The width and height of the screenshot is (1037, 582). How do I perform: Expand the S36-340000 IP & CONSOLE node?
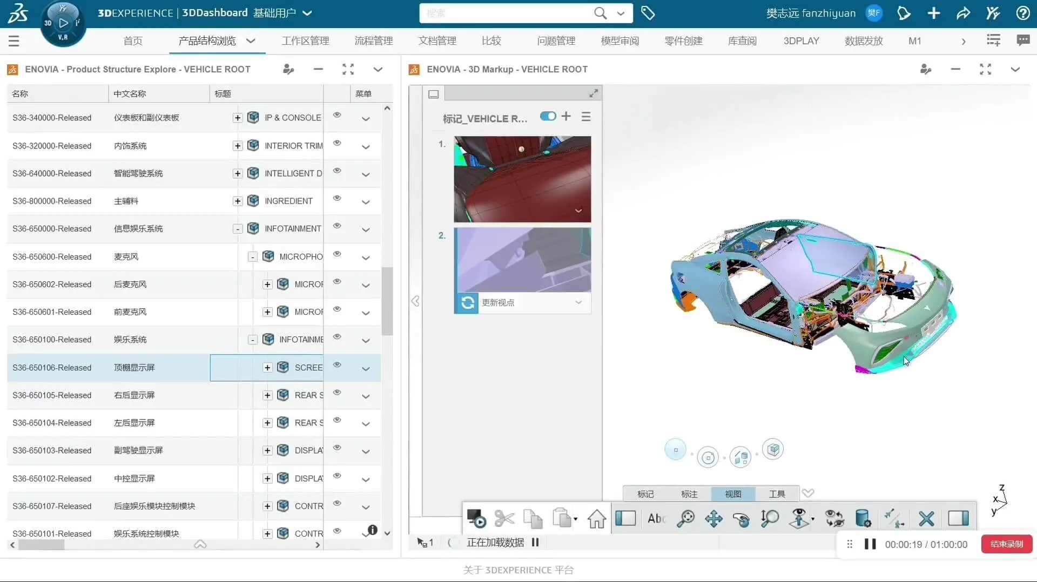click(237, 118)
